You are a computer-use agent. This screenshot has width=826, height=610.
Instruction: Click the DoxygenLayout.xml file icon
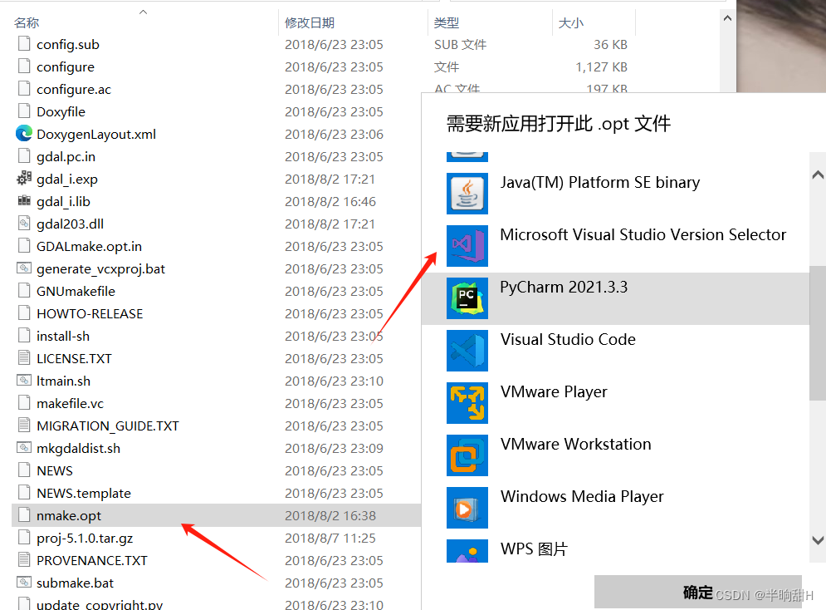pos(23,134)
